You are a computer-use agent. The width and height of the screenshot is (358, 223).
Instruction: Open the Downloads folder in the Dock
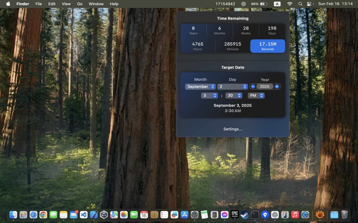[334, 215]
